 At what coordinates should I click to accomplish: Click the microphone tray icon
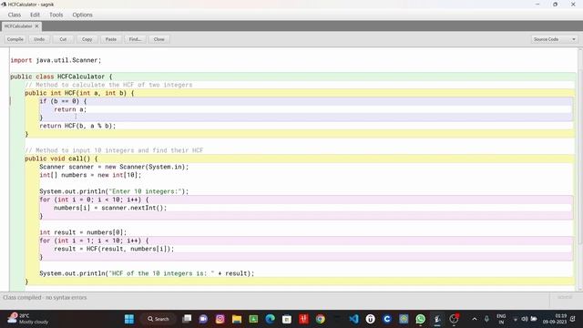click(486, 319)
